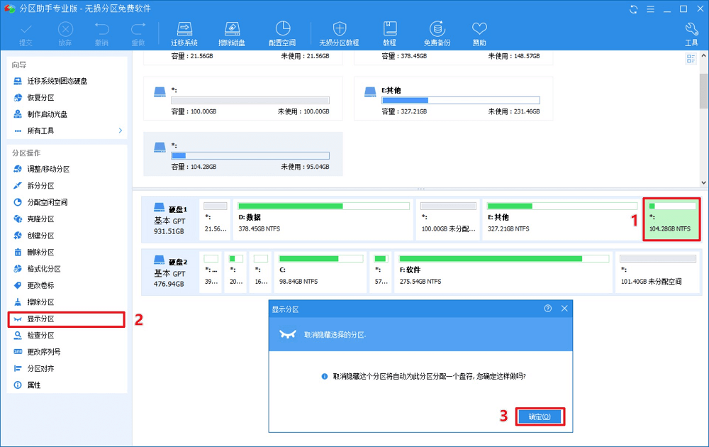This screenshot has height=447, width=709.
Task: Open the 擦除磁盘 tool
Action: pyautogui.click(x=233, y=29)
